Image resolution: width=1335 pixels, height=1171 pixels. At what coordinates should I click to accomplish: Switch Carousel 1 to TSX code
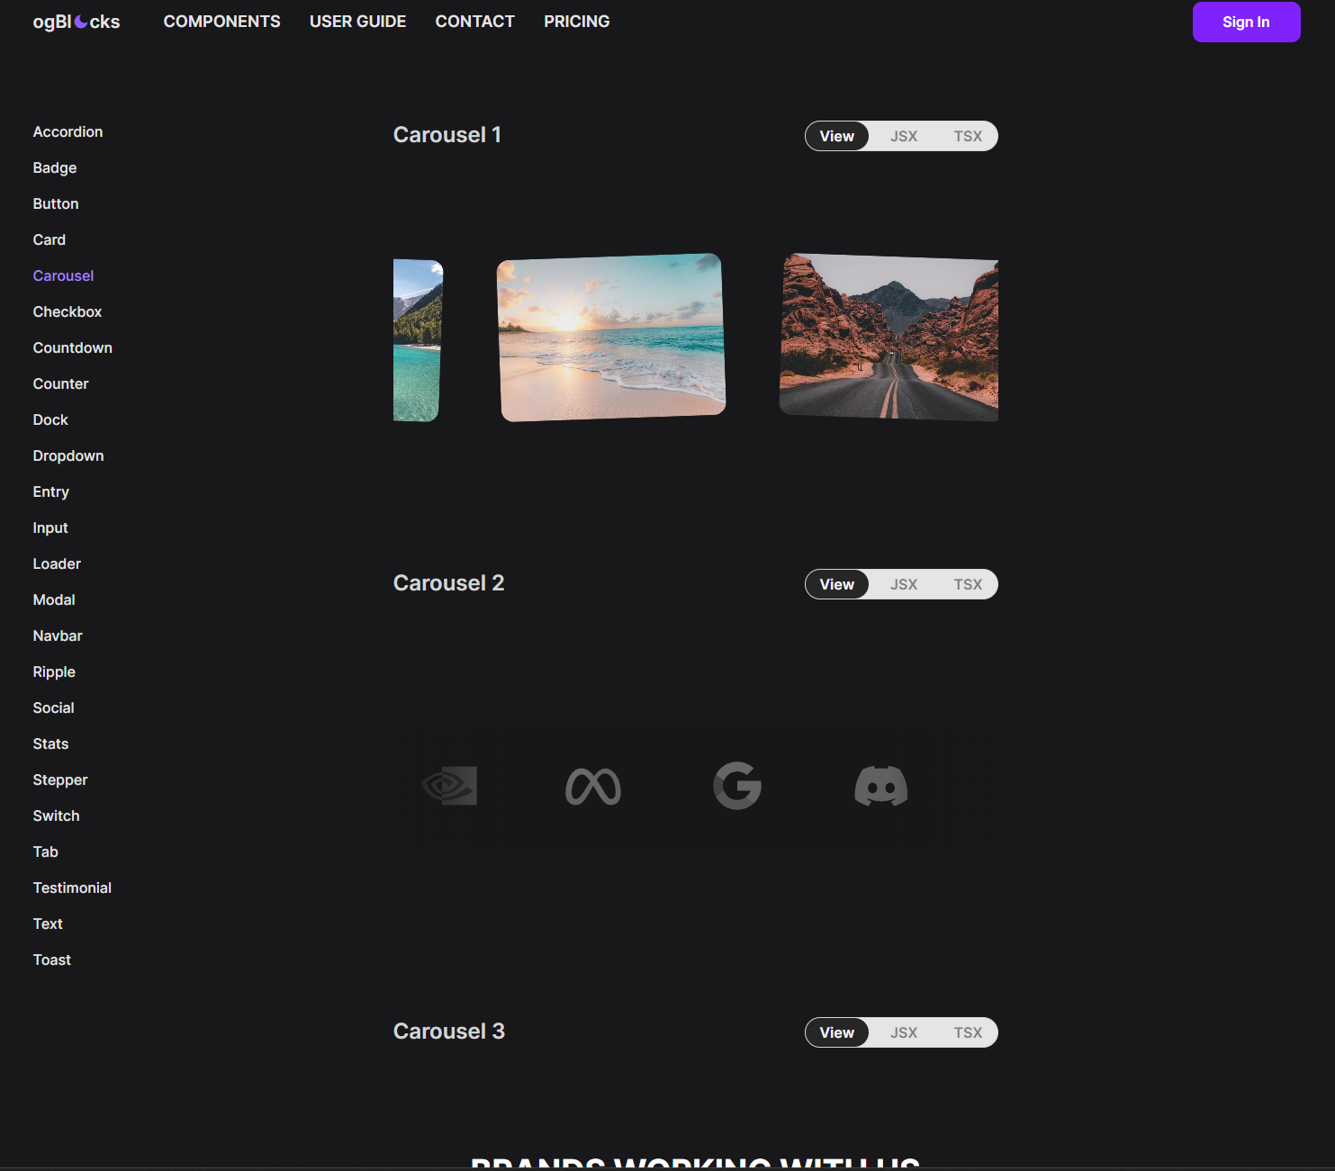click(969, 136)
